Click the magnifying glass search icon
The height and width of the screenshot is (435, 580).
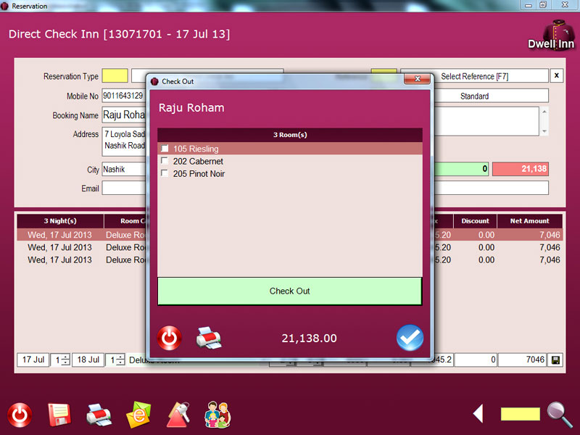(x=560, y=413)
